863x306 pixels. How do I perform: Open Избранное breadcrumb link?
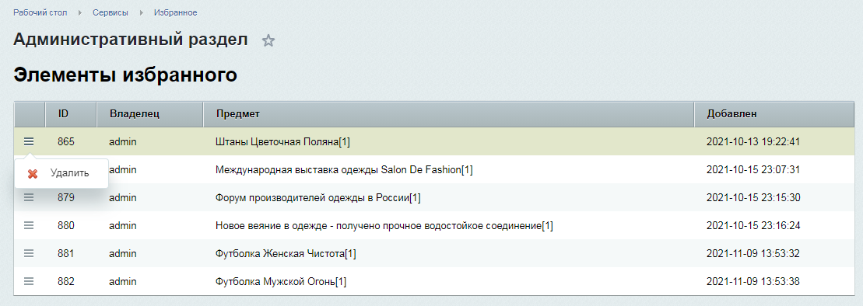point(176,12)
